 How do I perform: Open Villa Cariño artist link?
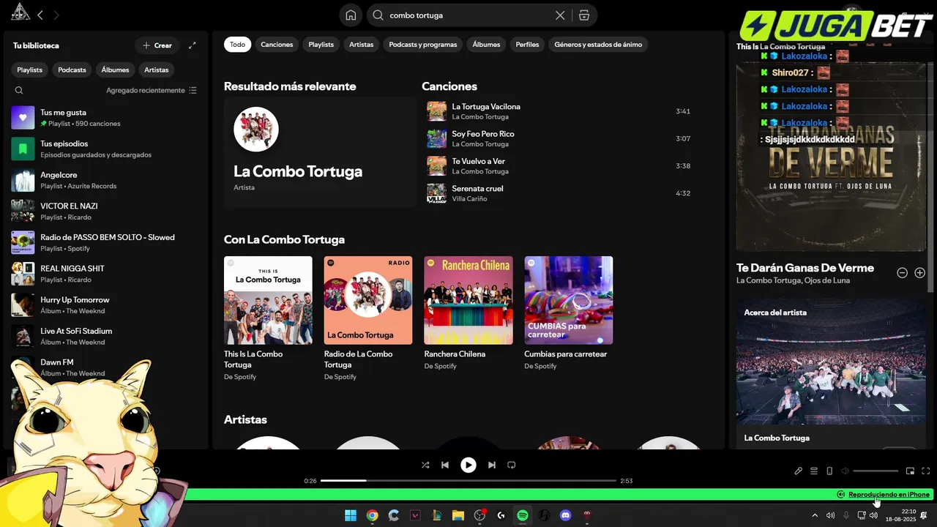coord(469,199)
